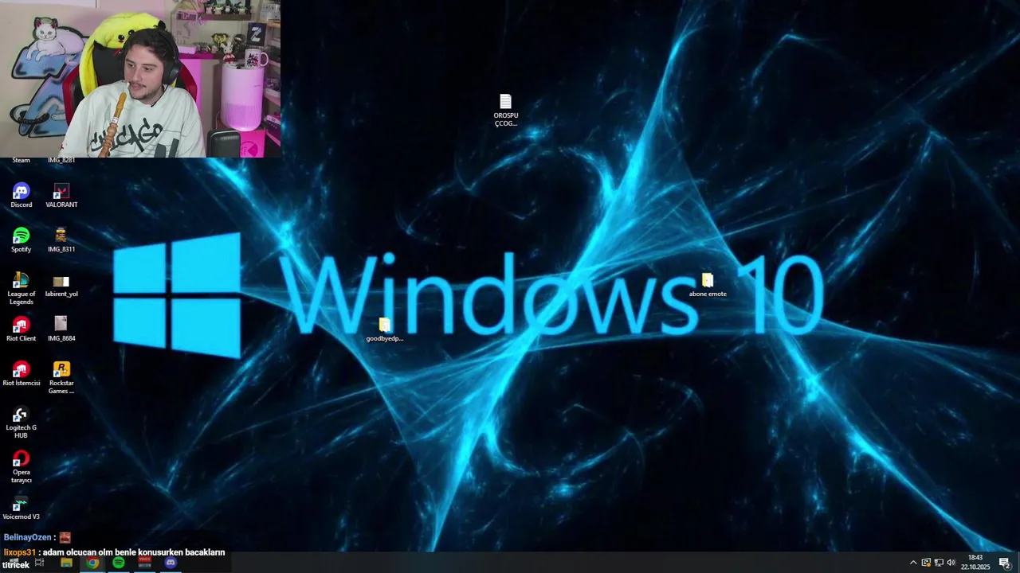Click the webcam overlay showing the streamer

[140, 79]
